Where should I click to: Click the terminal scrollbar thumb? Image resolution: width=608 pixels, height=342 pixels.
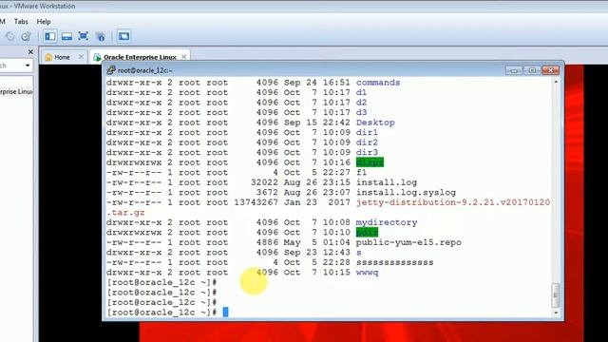pyautogui.click(x=556, y=295)
